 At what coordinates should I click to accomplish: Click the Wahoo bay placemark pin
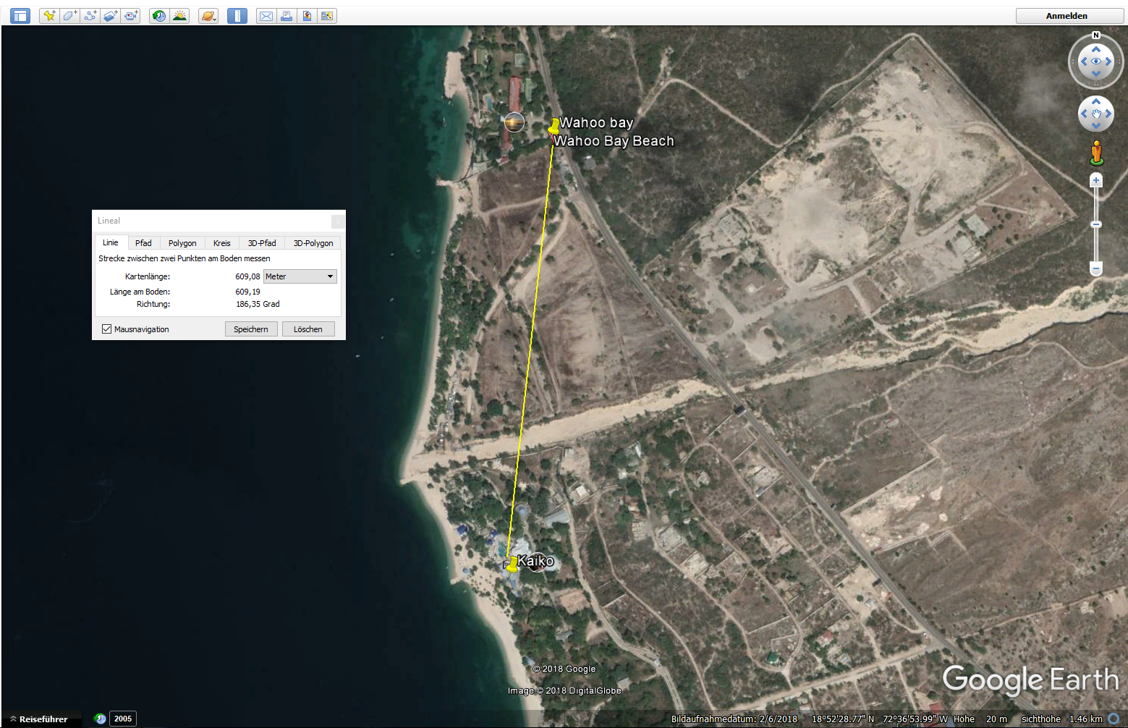554,127
